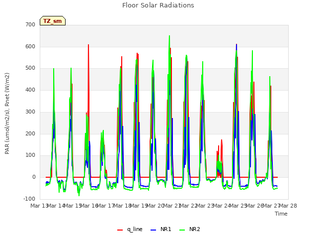Click the green NR2 legend swatch
This screenshot has width=318, height=239.
[182, 230]
